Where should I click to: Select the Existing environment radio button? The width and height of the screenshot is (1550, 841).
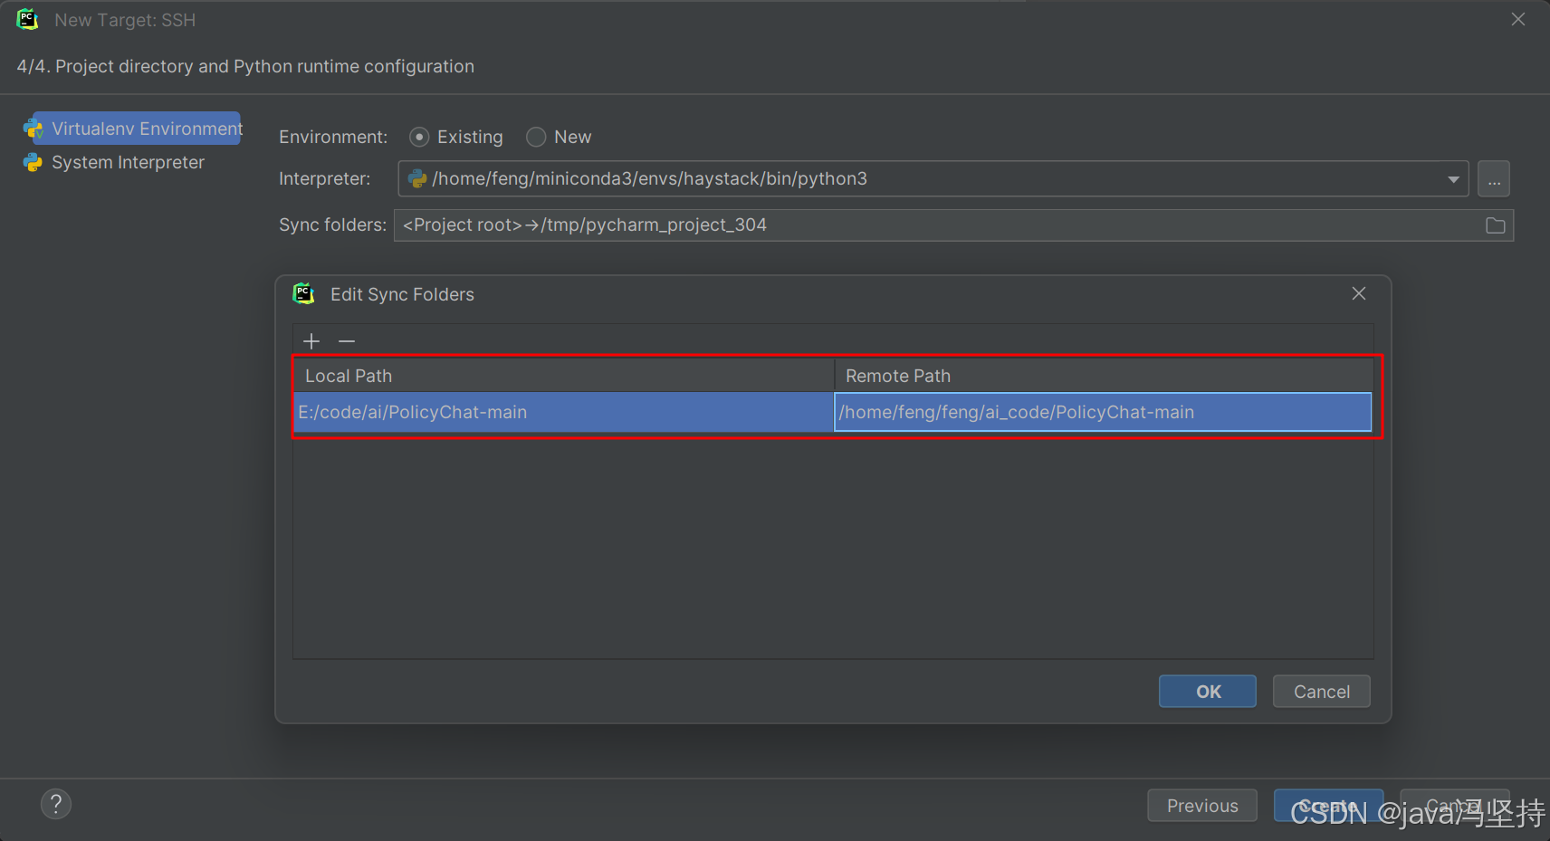pyautogui.click(x=420, y=137)
